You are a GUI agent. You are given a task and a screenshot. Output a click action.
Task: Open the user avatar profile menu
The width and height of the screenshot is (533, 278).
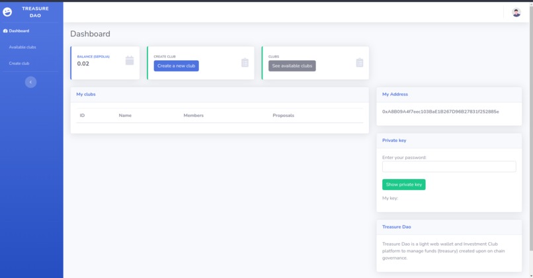[516, 13]
